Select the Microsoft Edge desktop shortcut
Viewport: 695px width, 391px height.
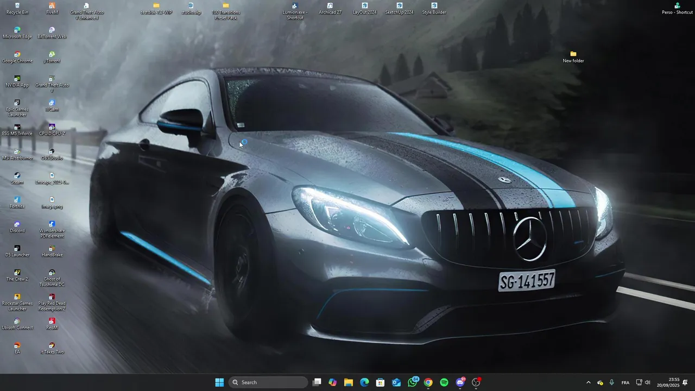(17, 33)
